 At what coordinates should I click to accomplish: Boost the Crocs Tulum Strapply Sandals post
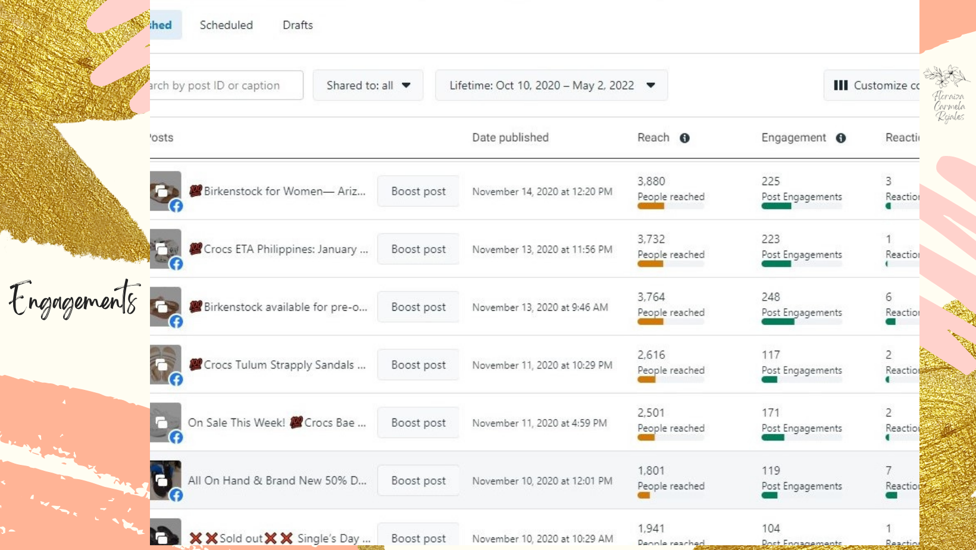pos(418,364)
